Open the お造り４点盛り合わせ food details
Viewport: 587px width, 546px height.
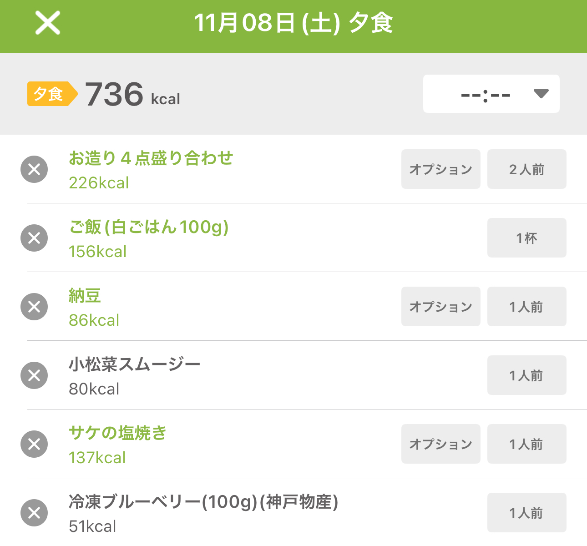pos(151,159)
